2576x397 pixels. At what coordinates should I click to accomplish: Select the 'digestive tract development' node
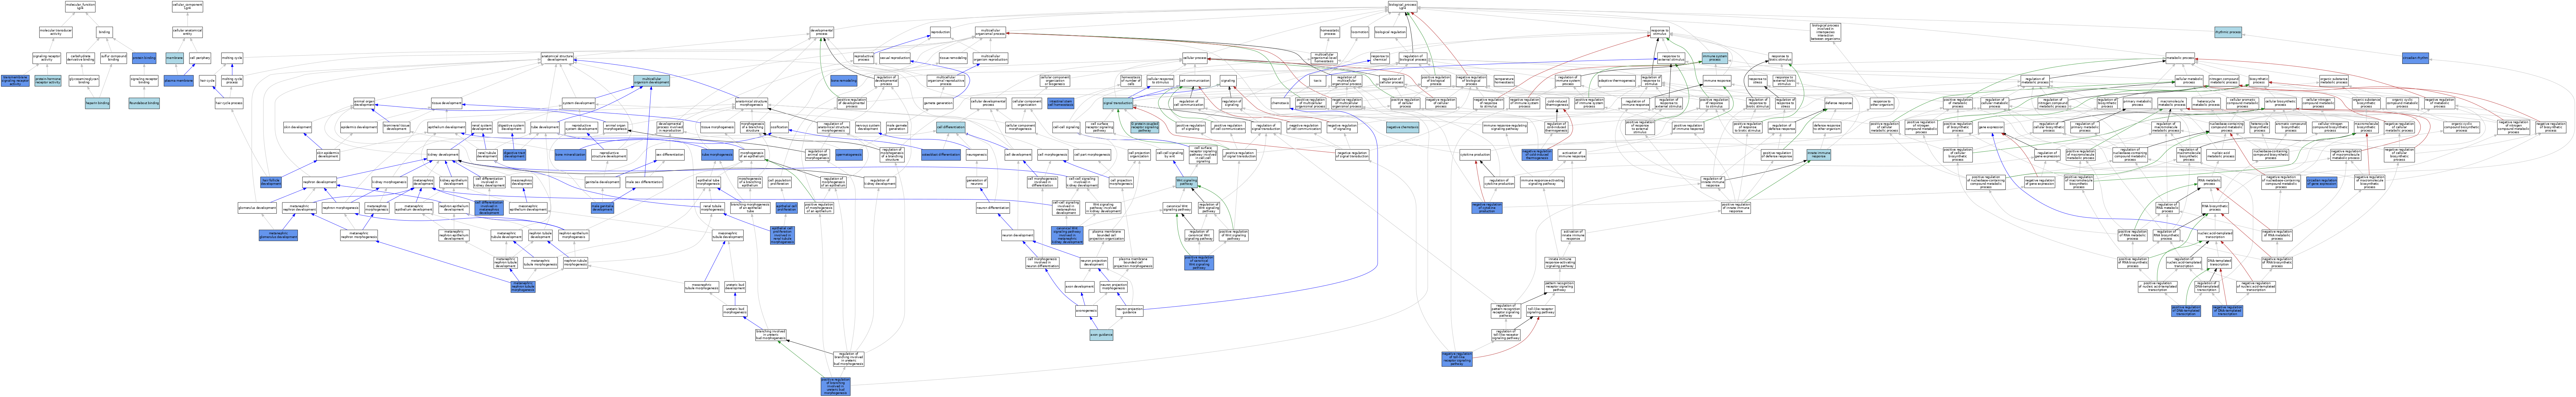coord(514,155)
